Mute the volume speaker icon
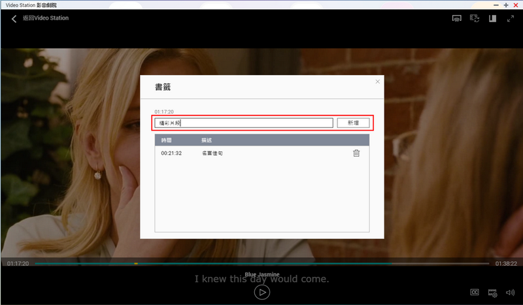Viewport: 523px width, 305px height. coord(511,293)
